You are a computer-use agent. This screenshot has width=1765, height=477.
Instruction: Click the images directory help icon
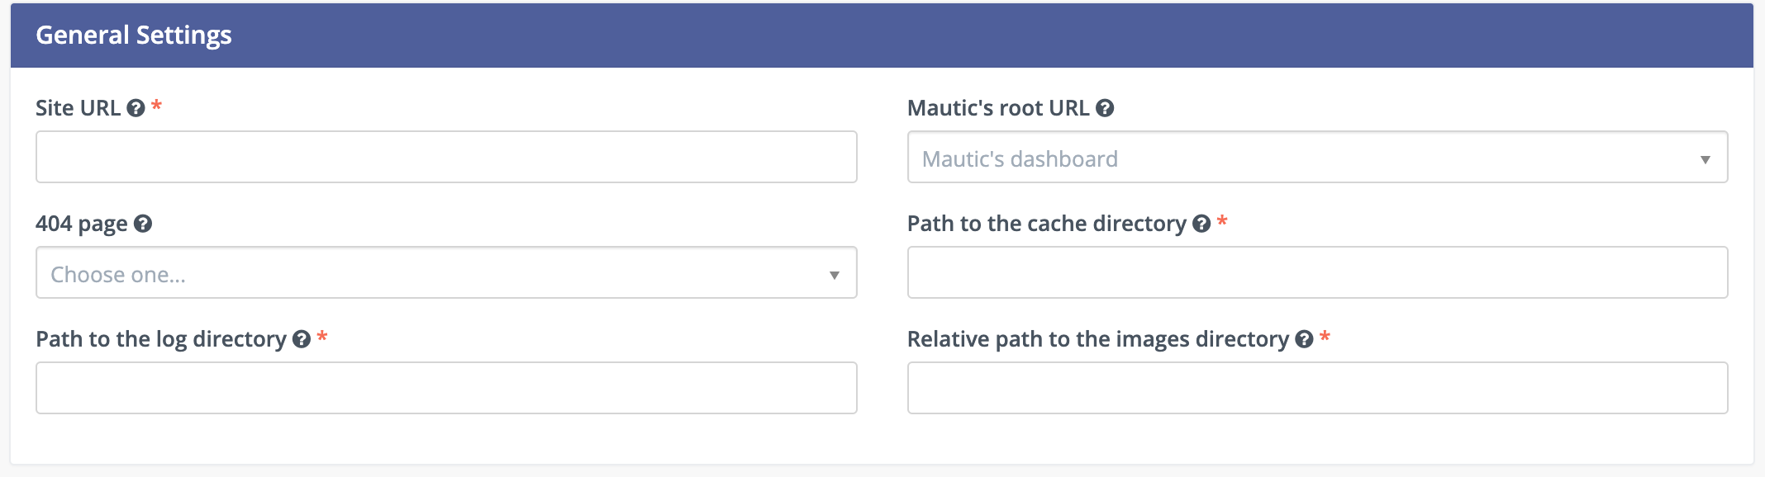point(1305,339)
